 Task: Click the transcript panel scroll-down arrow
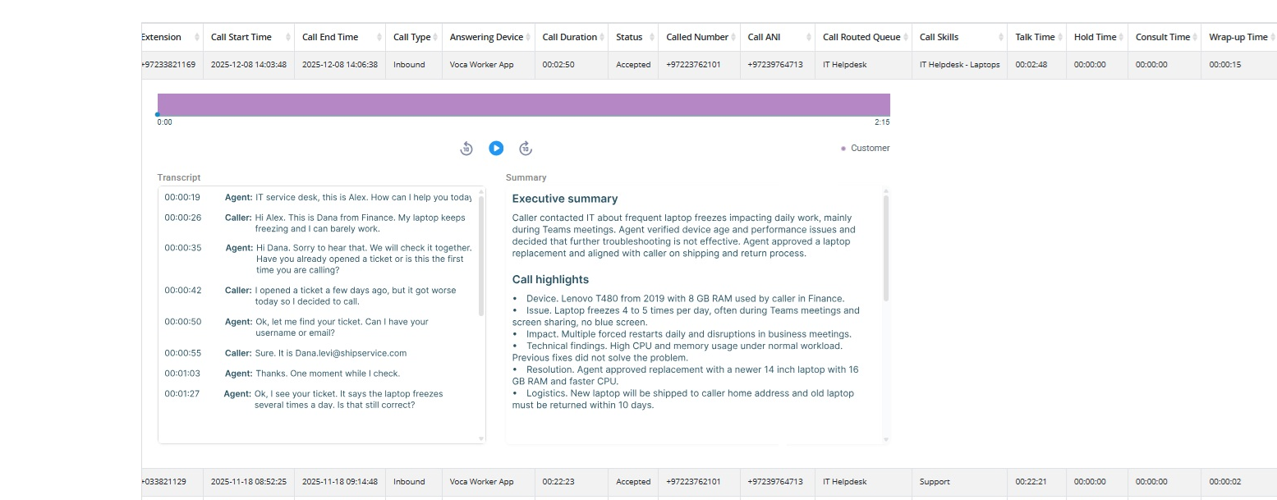[481, 438]
